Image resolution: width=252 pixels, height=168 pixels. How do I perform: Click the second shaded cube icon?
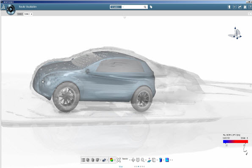(93, 160)
